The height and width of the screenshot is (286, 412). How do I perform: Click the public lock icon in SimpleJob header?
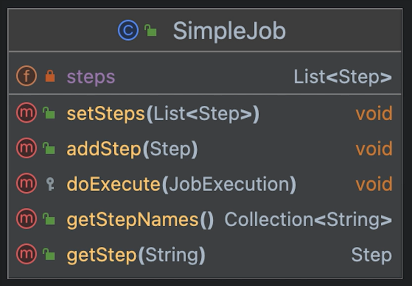(151, 31)
